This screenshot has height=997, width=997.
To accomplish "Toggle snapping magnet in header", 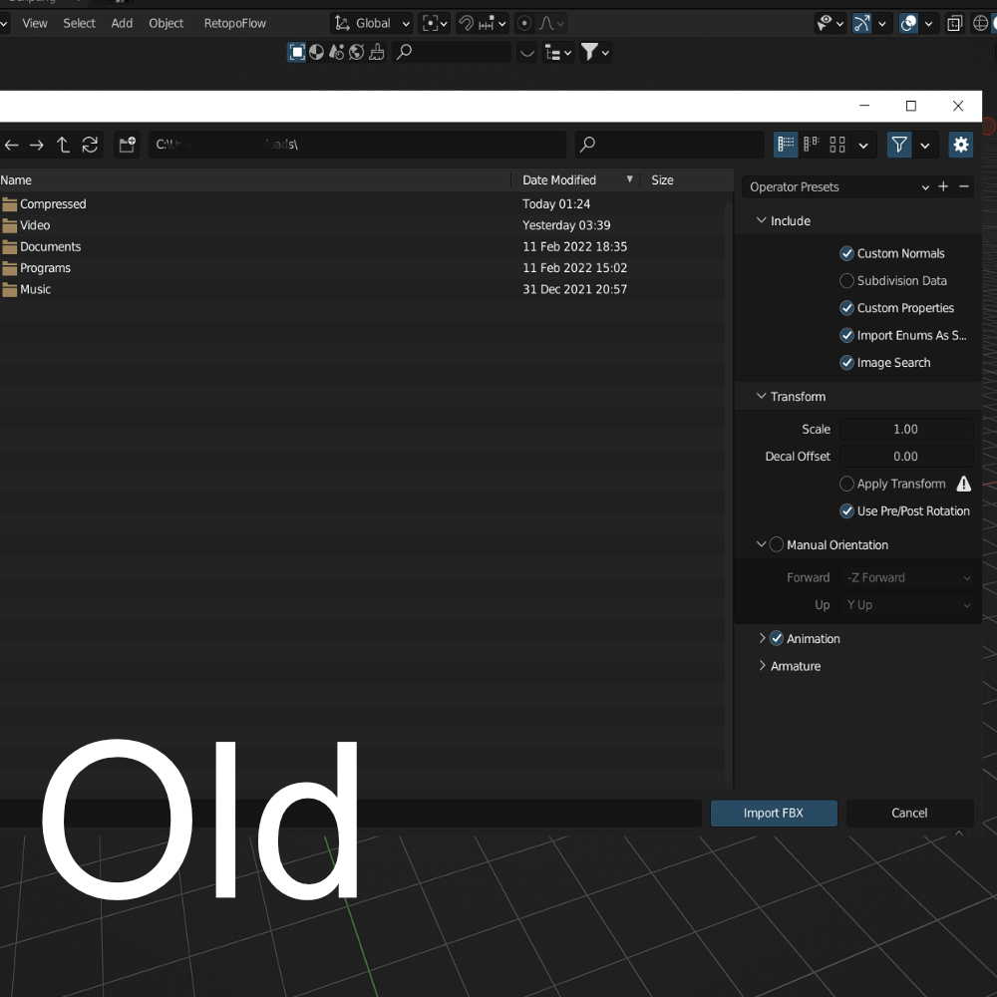I will pyautogui.click(x=466, y=24).
